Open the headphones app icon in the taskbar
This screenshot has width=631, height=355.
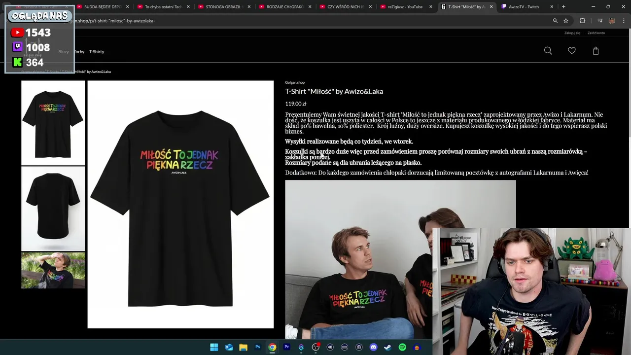click(x=417, y=347)
